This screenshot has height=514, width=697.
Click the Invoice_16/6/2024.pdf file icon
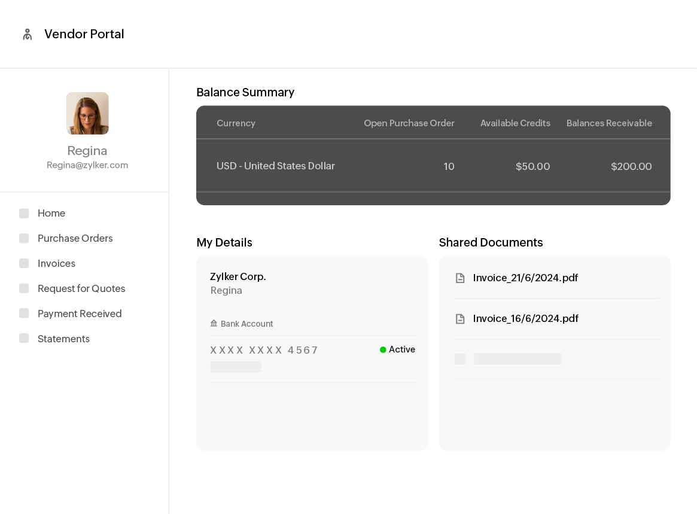(460, 318)
